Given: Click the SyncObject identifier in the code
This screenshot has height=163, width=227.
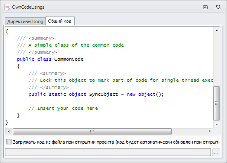Looking at the screenshot, I should coord(104,94).
